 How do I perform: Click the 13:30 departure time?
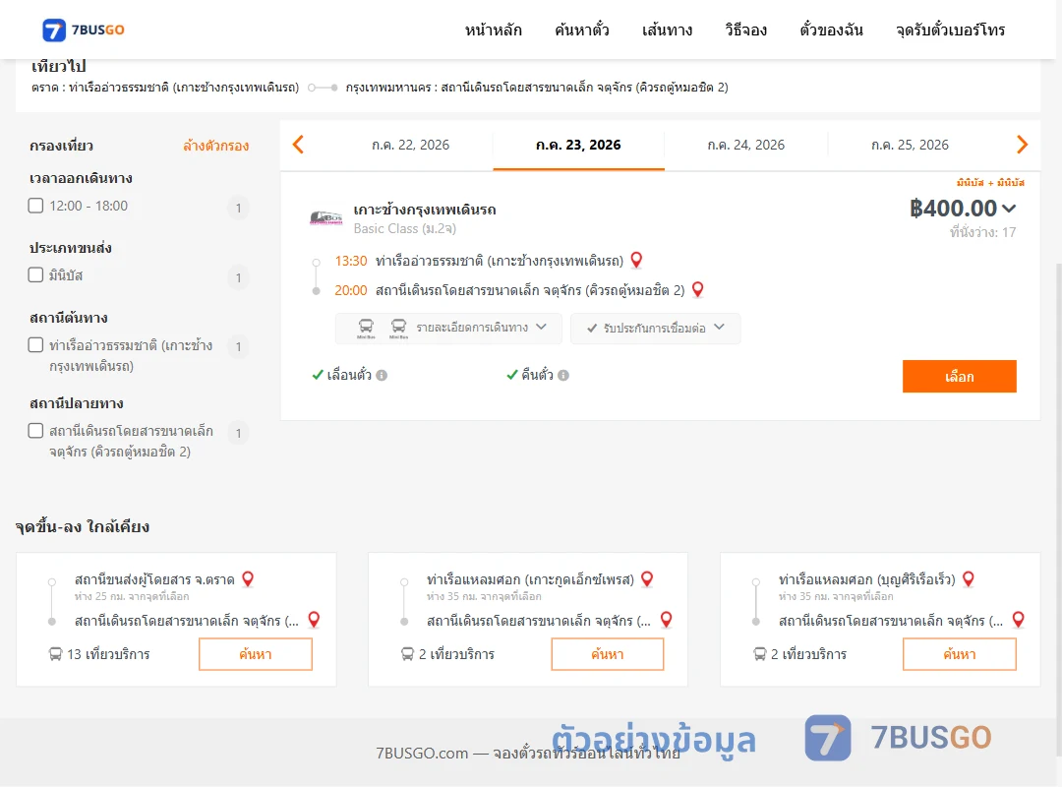point(351,261)
